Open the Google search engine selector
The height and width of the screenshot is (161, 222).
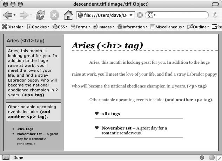coord(151,15)
